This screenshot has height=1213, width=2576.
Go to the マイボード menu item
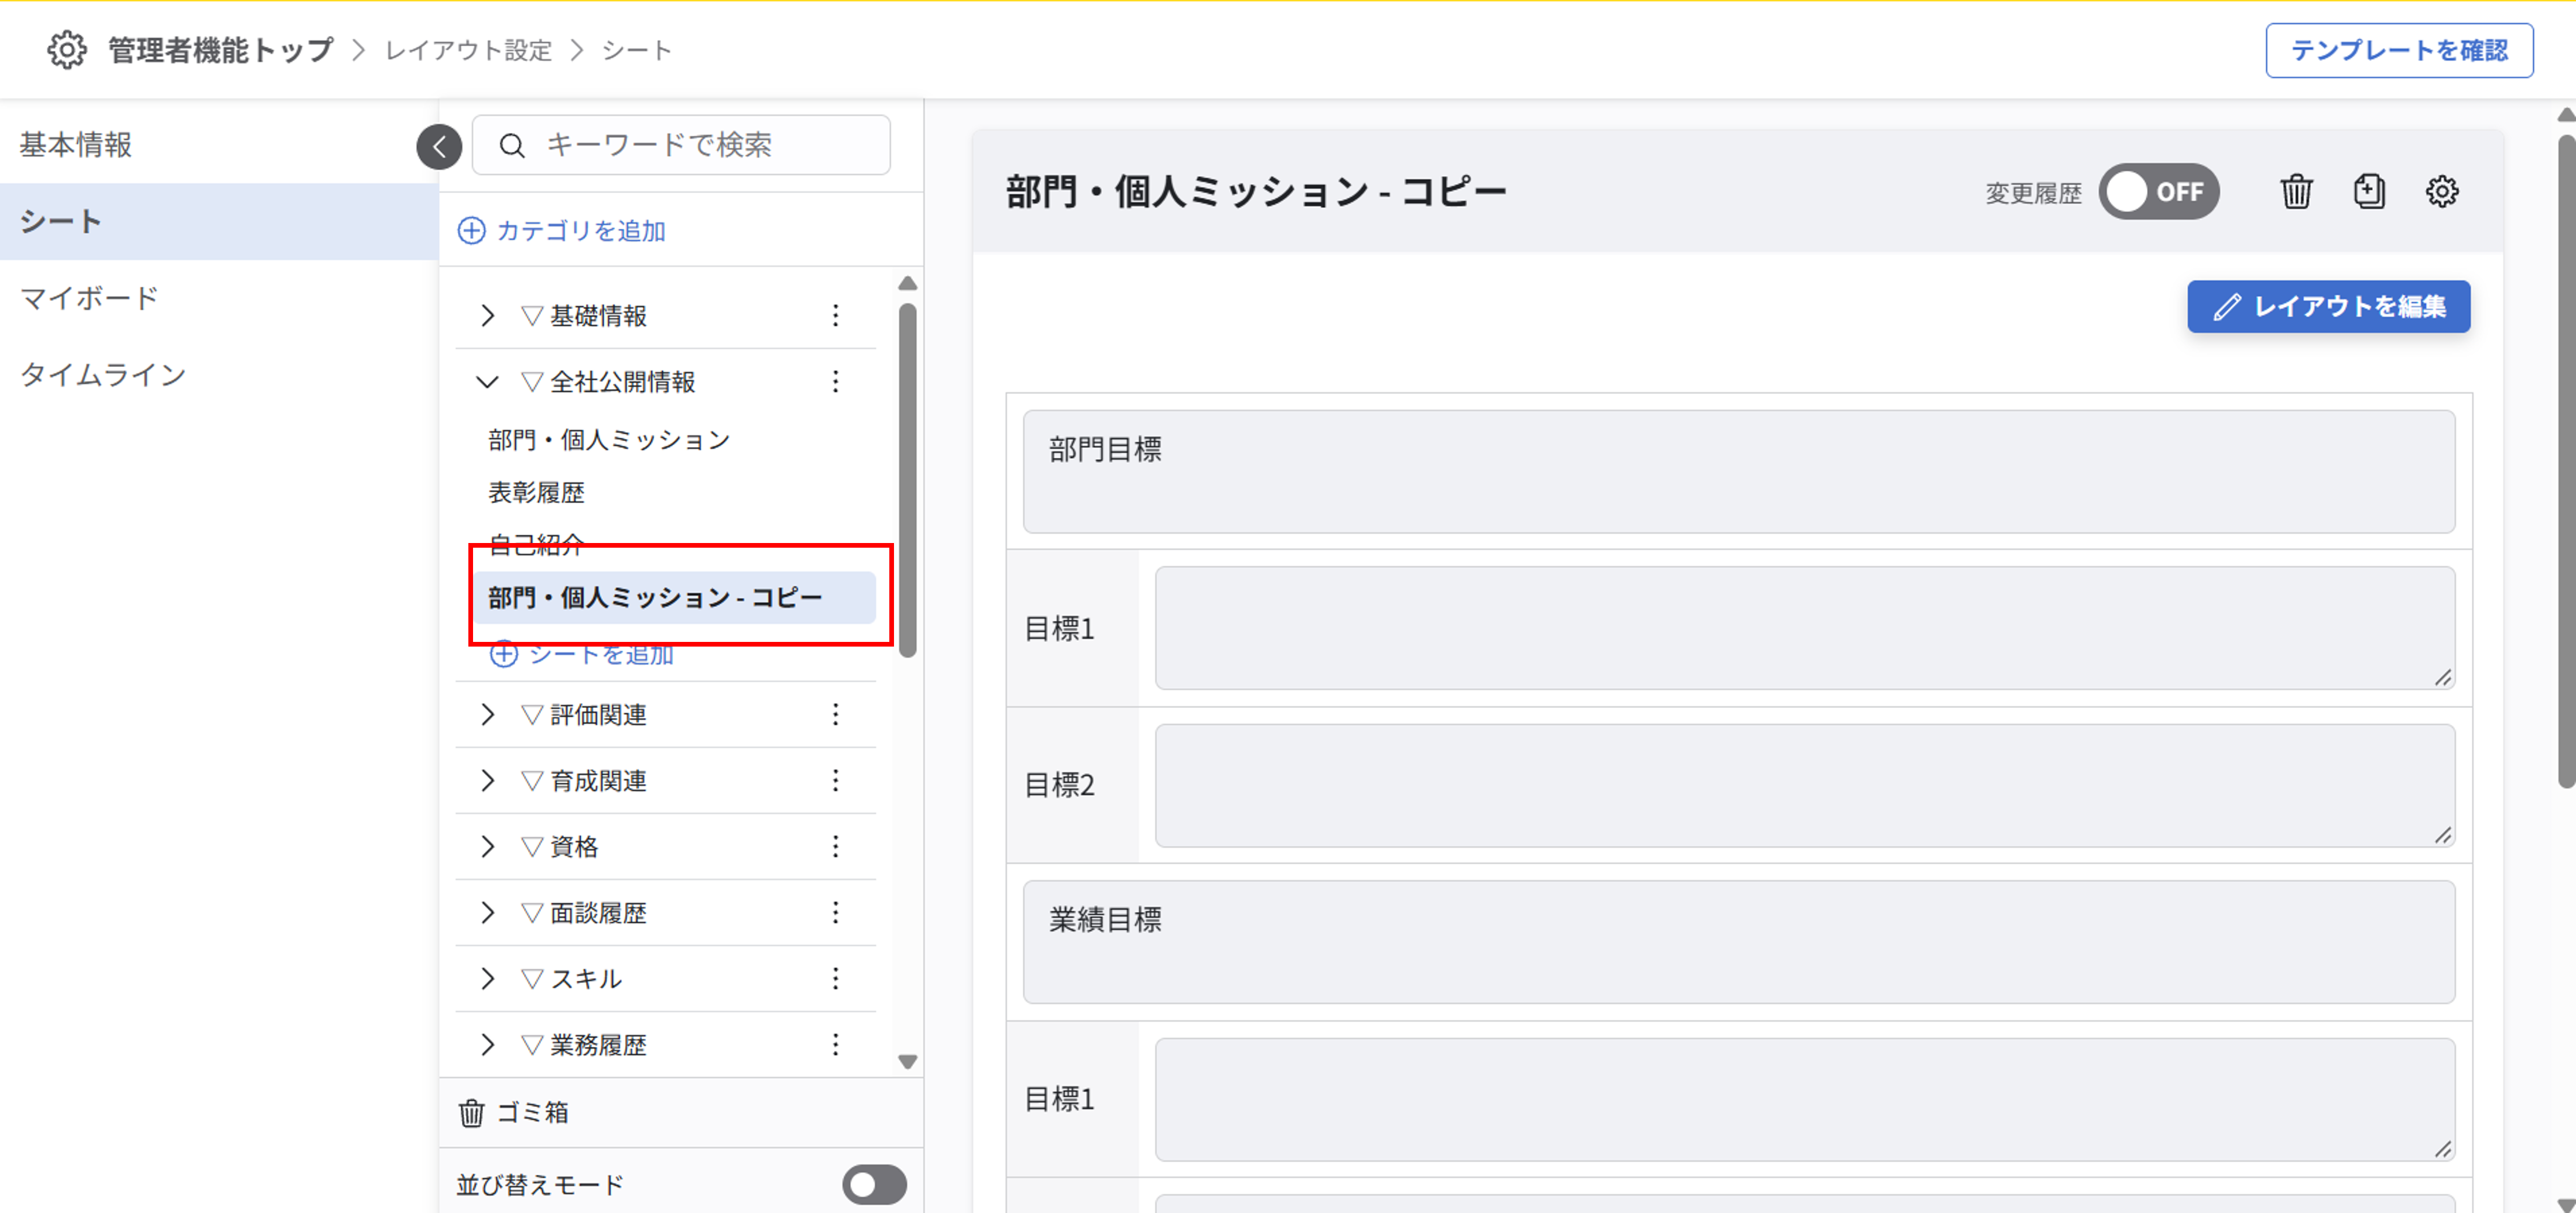click(x=219, y=298)
